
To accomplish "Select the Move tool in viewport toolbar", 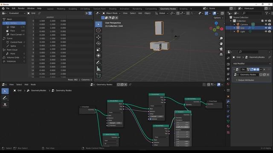I will [x=99, y=37].
